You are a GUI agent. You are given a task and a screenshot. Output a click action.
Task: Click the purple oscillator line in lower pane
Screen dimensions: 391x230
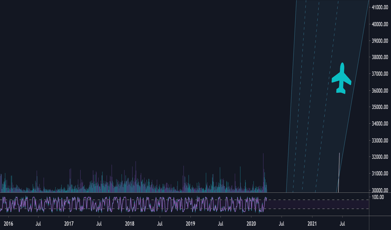(x=133, y=204)
